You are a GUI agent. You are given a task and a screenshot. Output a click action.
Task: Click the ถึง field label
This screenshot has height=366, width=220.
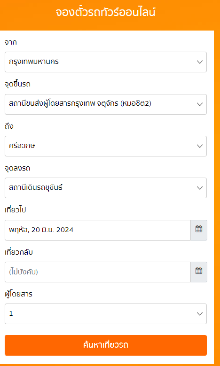point(9,126)
